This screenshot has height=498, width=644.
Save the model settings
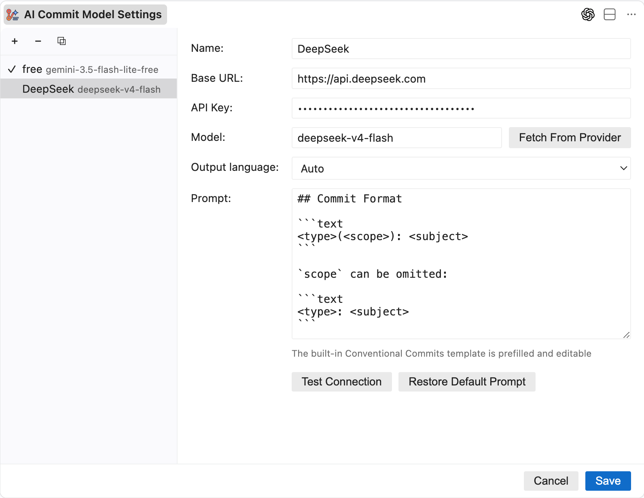click(608, 481)
